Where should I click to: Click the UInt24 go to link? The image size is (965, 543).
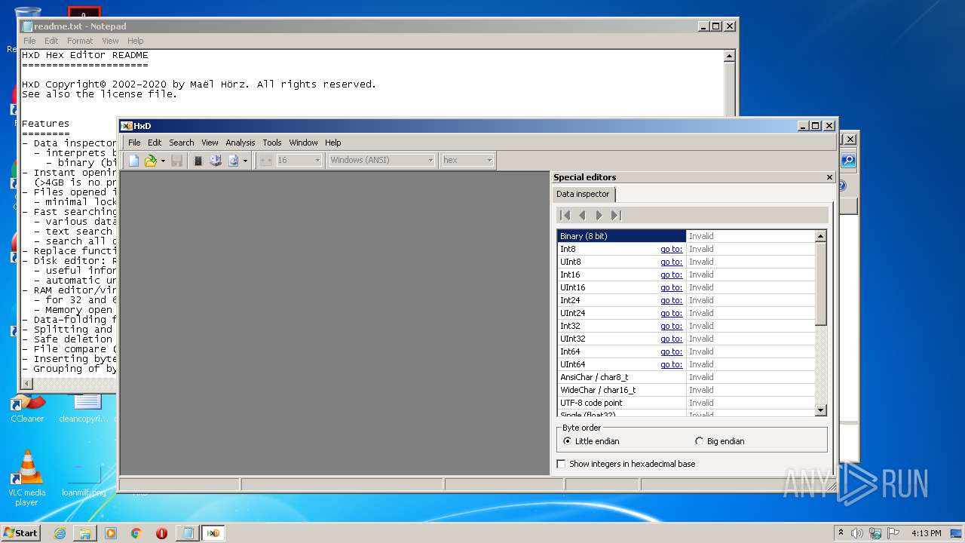click(671, 313)
